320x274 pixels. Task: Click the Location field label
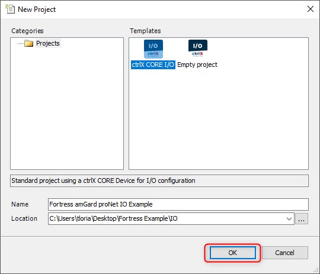pos(24,218)
